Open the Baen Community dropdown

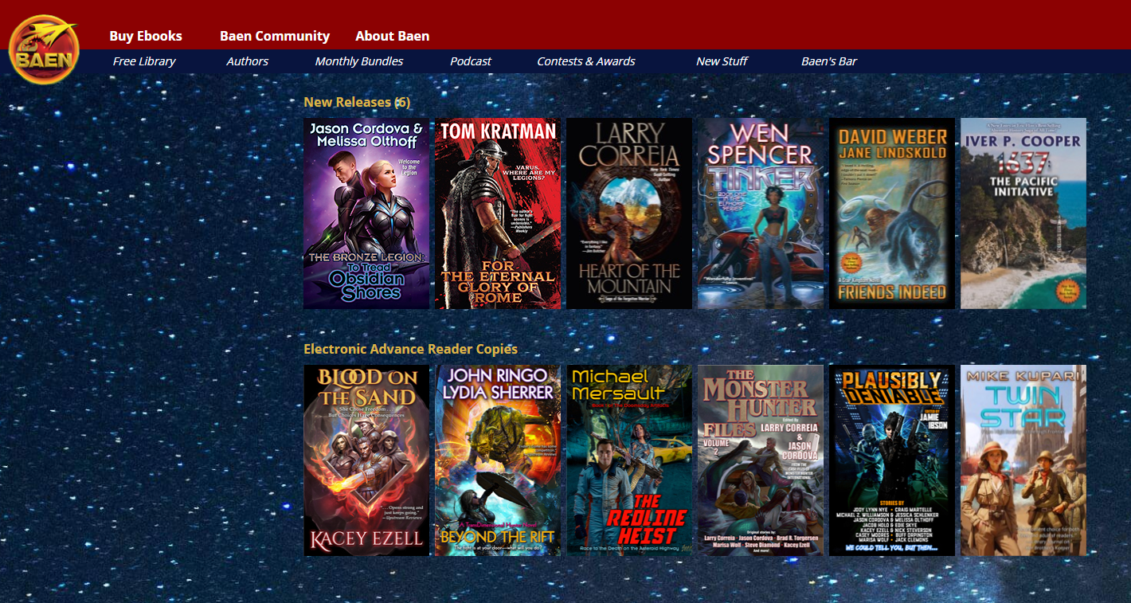click(x=275, y=36)
